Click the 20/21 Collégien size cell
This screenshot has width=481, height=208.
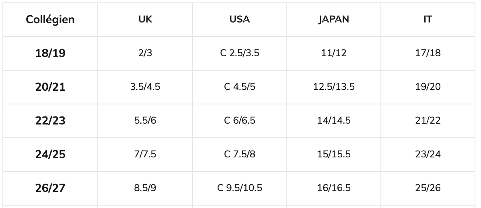pos(50,87)
